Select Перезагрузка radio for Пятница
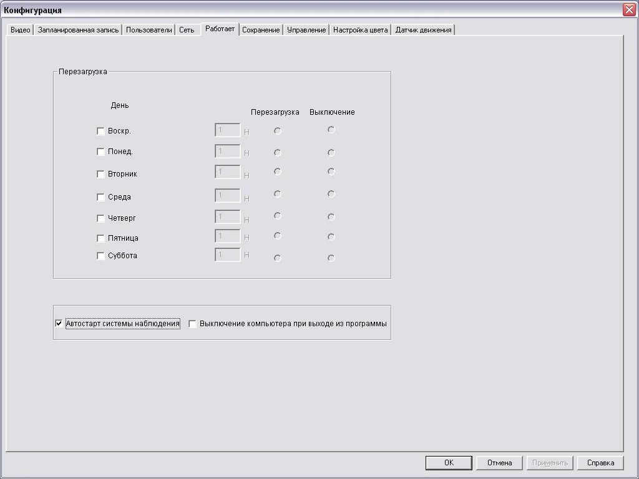Image resolution: width=639 pixels, height=479 pixels. (278, 236)
